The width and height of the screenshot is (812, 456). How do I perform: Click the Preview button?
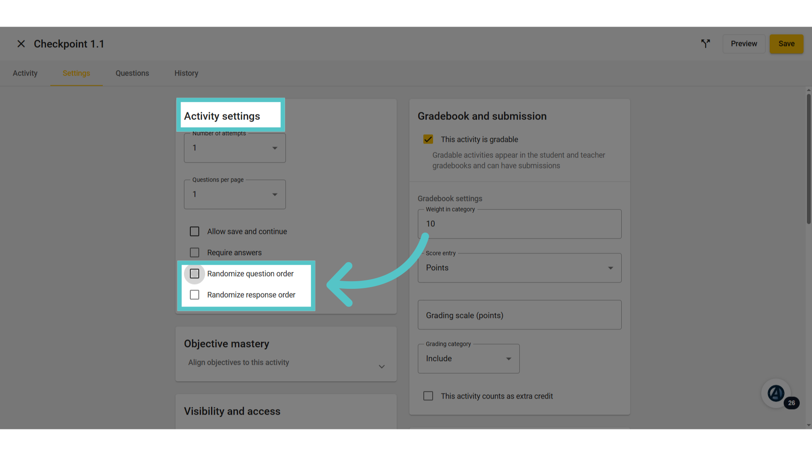[744, 44]
